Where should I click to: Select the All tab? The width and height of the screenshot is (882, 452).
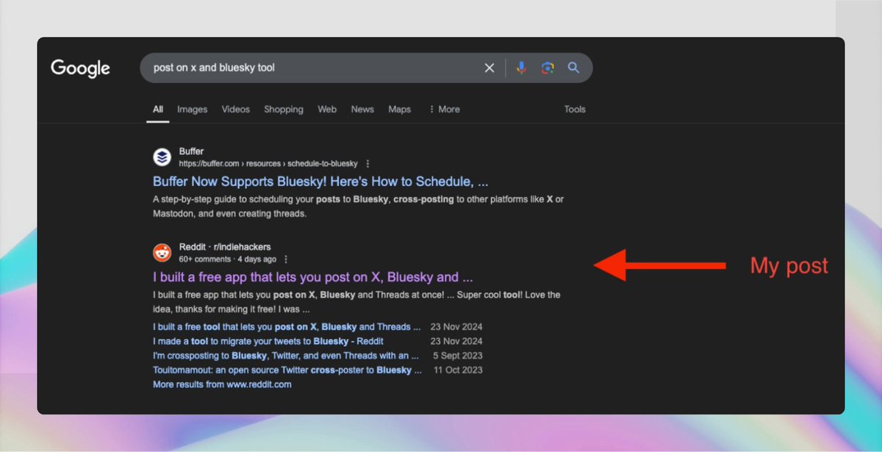pyautogui.click(x=158, y=110)
